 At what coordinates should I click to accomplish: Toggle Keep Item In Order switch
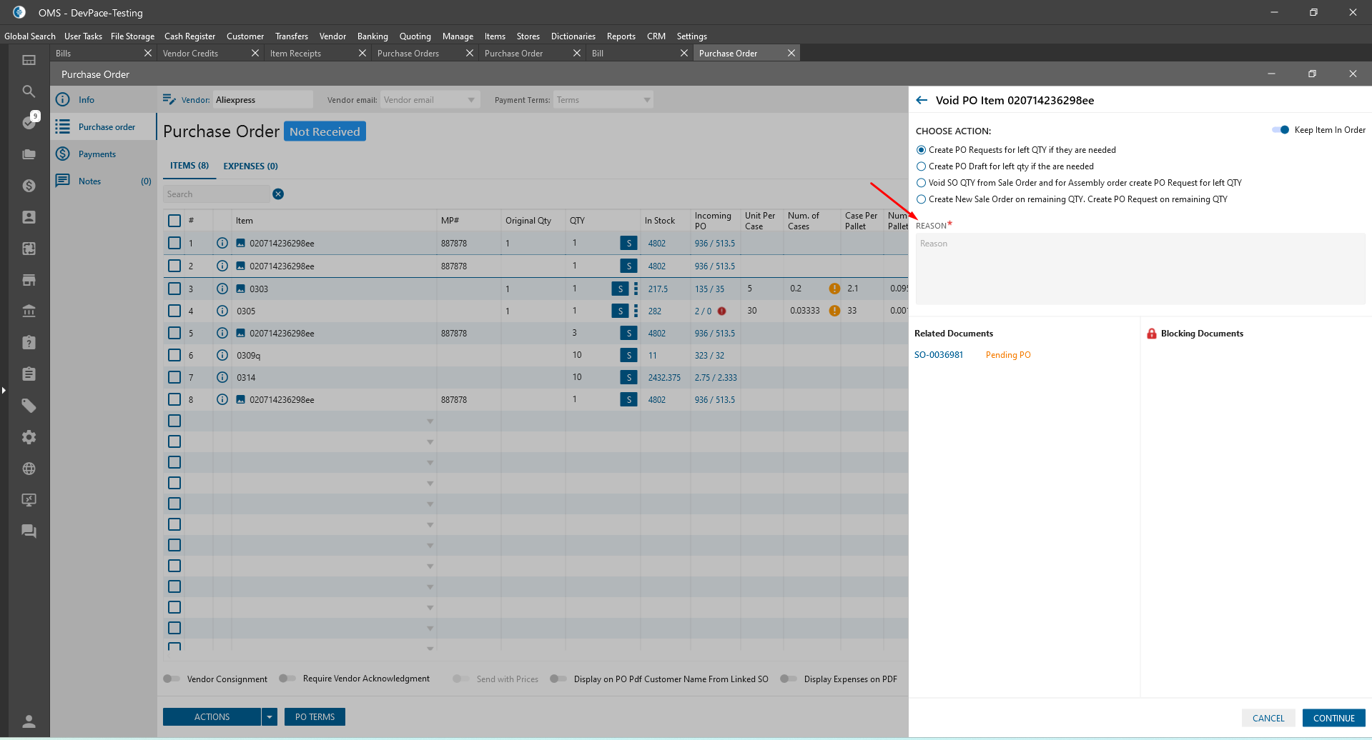coord(1280,130)
